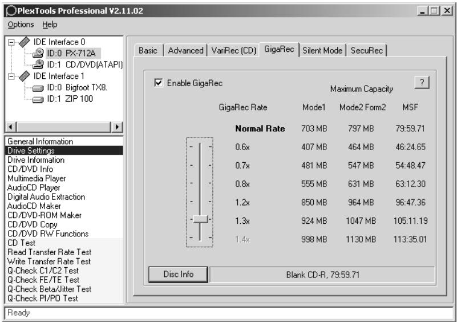The width and height of the screenshot is (457, 322).
Task: Click the Disc Info button
Action: tap(179, 274)
